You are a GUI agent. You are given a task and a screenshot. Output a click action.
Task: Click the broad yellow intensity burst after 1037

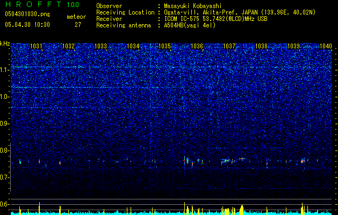click(241, 210)
